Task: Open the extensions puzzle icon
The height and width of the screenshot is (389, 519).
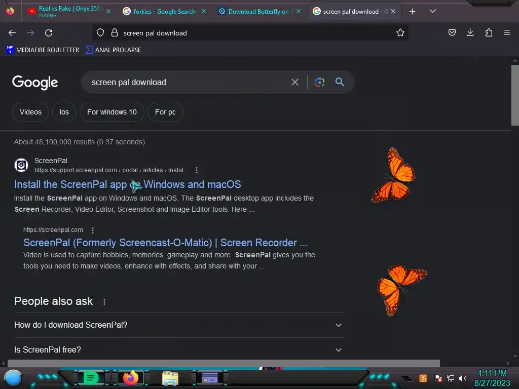Action: coord(489,33)
